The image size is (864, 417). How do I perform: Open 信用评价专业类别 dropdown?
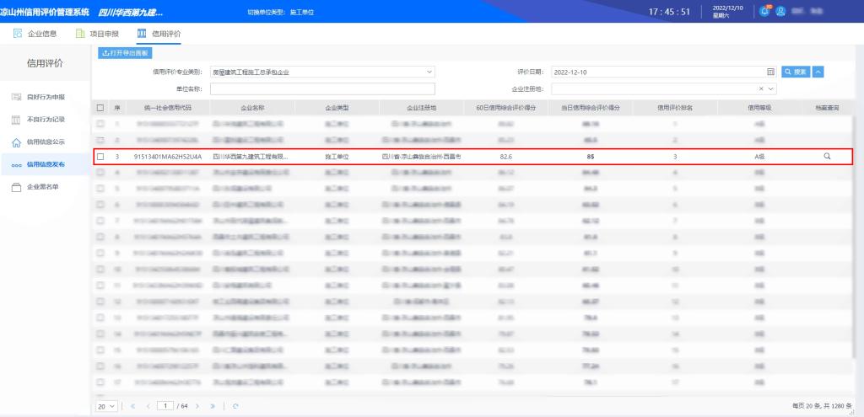322,72
